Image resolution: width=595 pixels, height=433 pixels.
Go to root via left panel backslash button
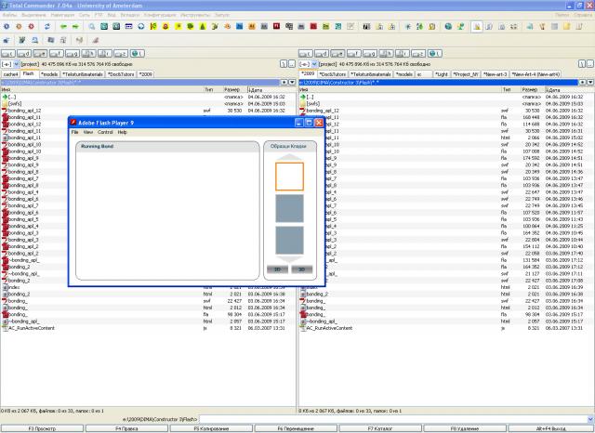point(284,64)
